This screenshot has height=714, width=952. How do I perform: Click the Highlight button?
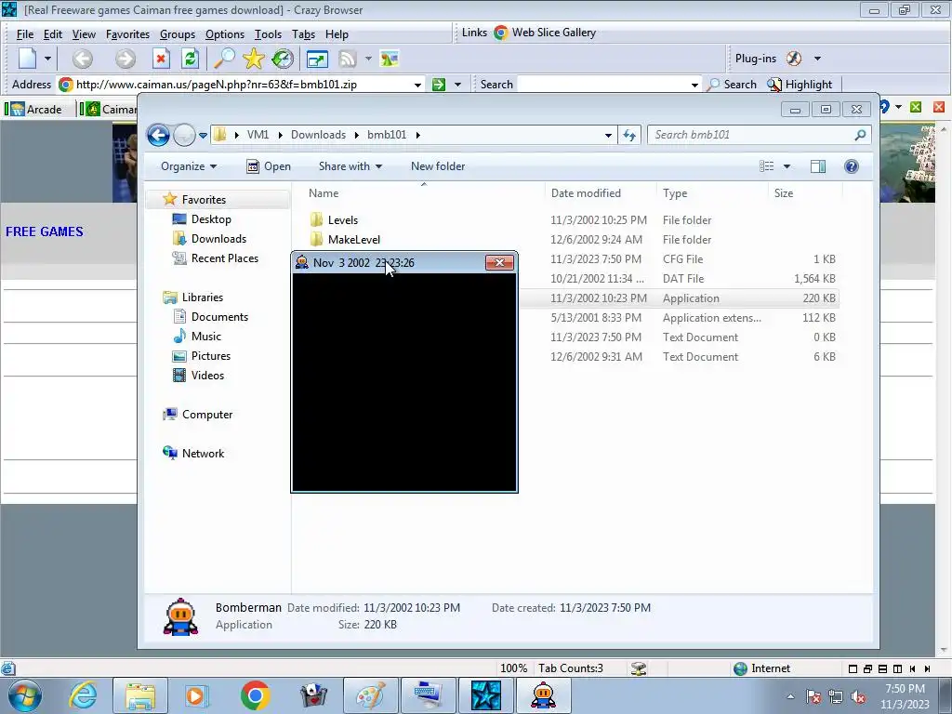(800, 85)
